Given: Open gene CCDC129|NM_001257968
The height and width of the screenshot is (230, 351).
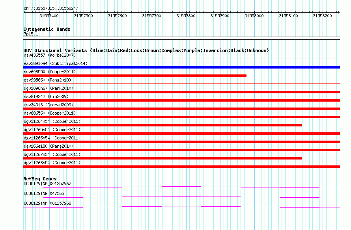Looking at the screenshot, I should (47, 203).
